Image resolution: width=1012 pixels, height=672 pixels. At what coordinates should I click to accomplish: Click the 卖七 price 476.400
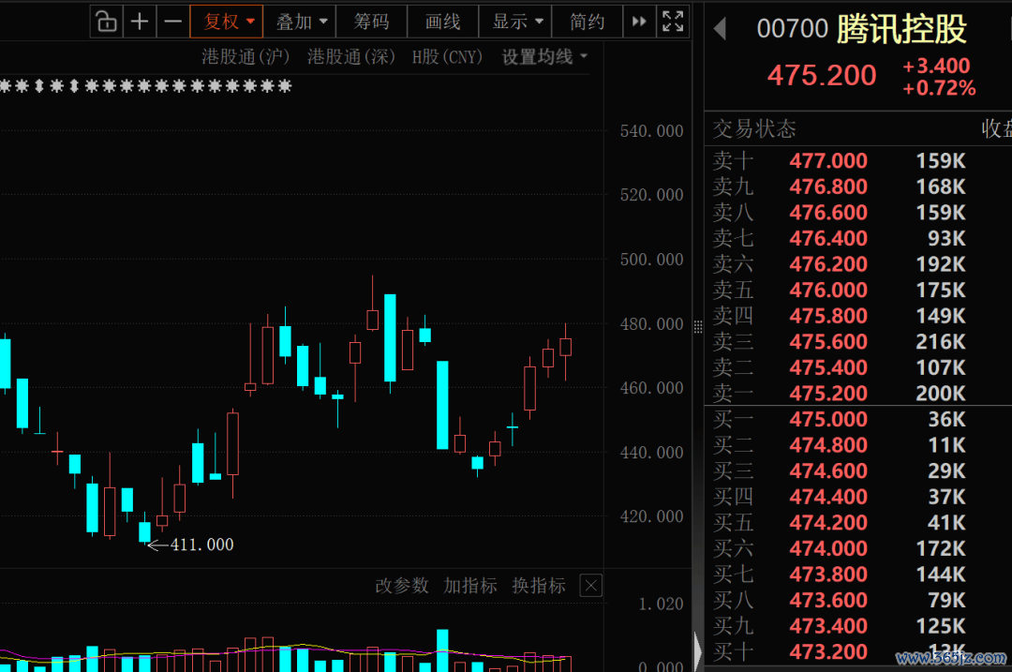pos(828,238)
